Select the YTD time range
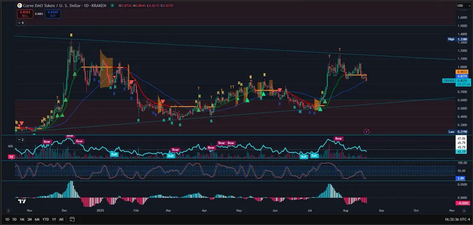Screen dimensions: 473x225 click(x=45, y=219)
